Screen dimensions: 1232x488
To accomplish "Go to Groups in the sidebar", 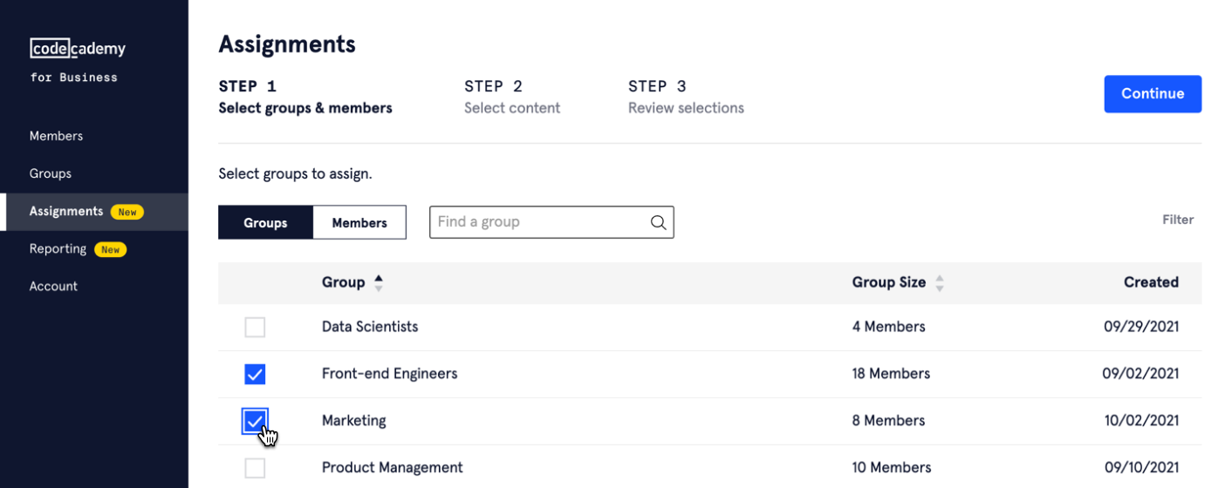I will click(x=51, y=173).
